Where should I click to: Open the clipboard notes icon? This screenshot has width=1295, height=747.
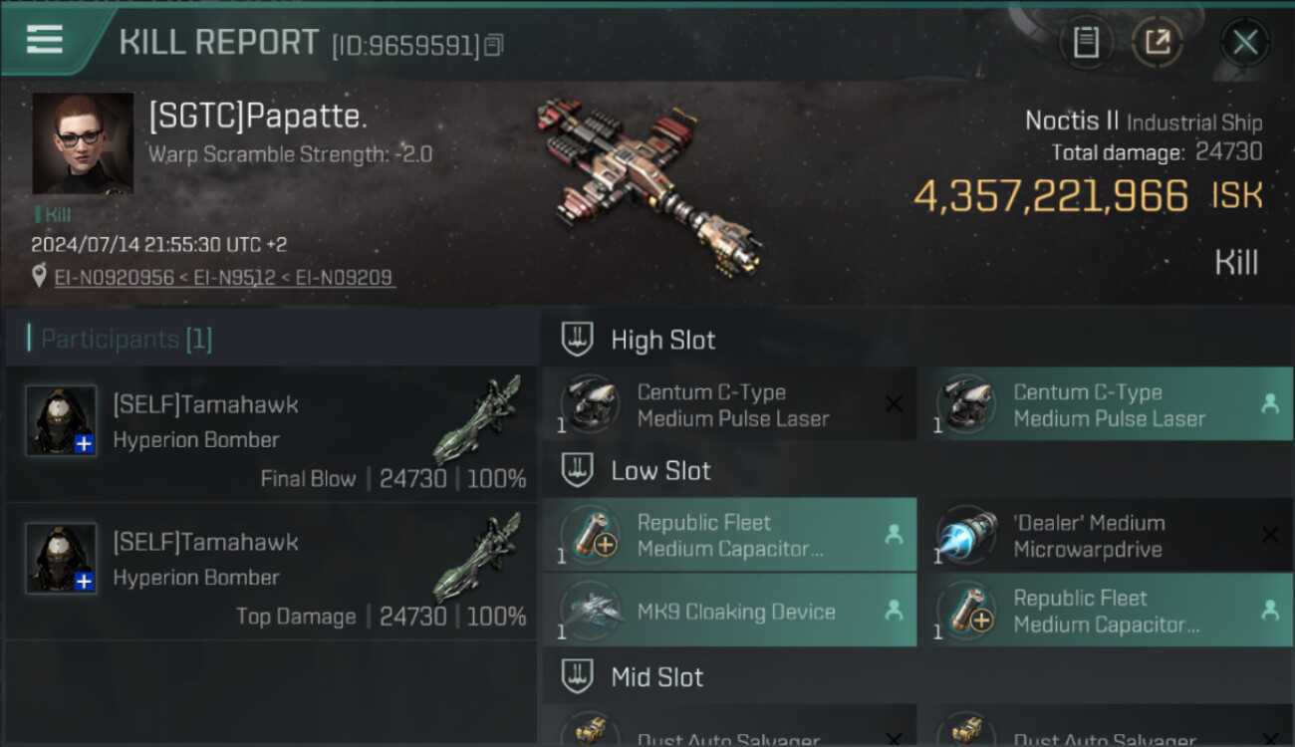tap(1086, 42)
